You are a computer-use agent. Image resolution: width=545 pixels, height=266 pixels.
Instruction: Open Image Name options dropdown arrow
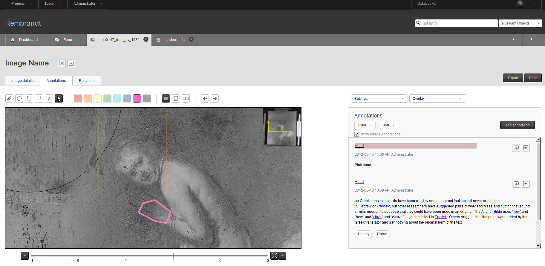click(71, 63)
